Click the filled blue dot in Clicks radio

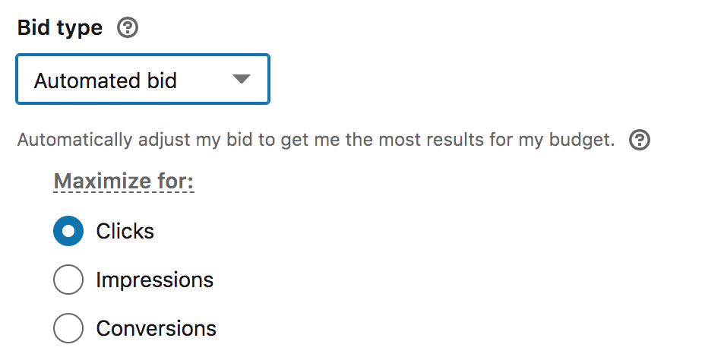click(68, 232)
